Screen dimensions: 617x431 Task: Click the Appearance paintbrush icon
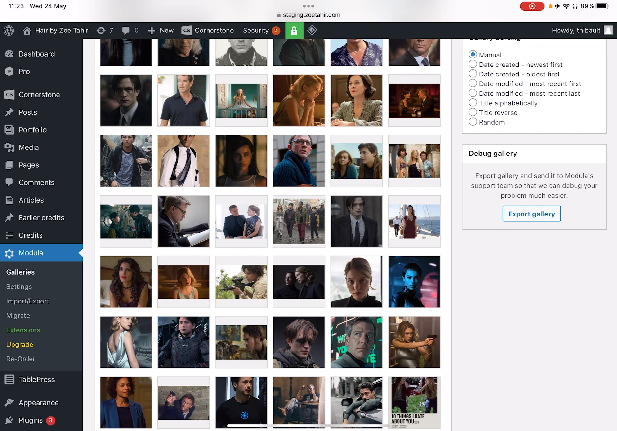click(x=9, y=402)
